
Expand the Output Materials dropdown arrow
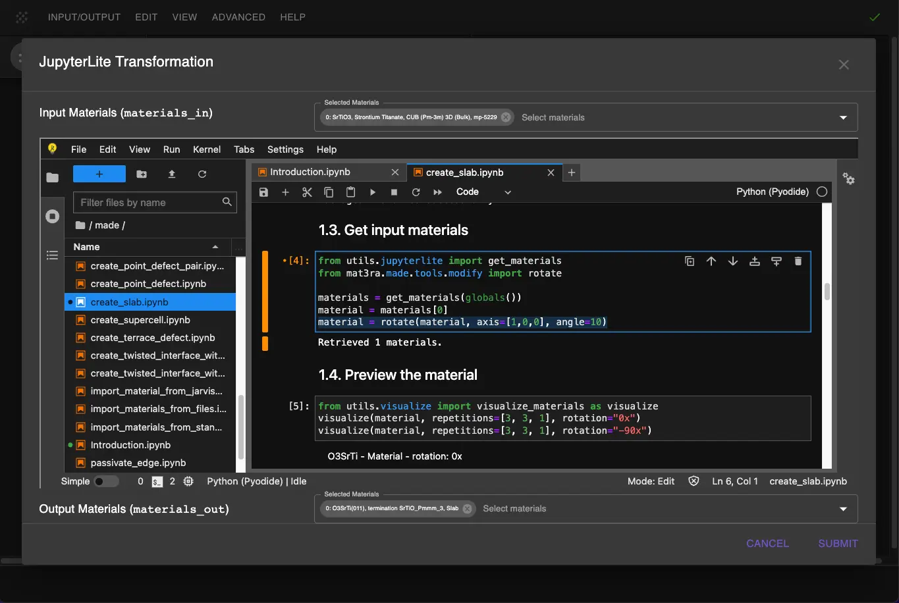coord(843,509)
